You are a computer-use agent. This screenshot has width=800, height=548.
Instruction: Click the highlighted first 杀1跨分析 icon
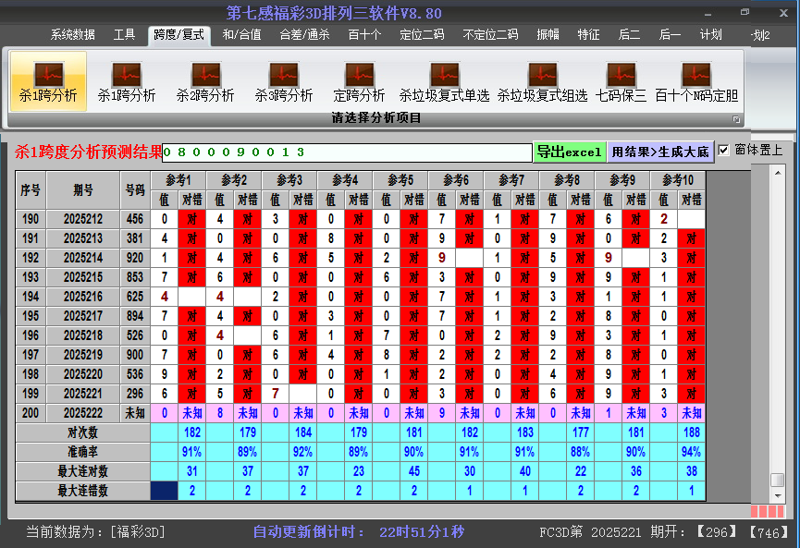48,81
